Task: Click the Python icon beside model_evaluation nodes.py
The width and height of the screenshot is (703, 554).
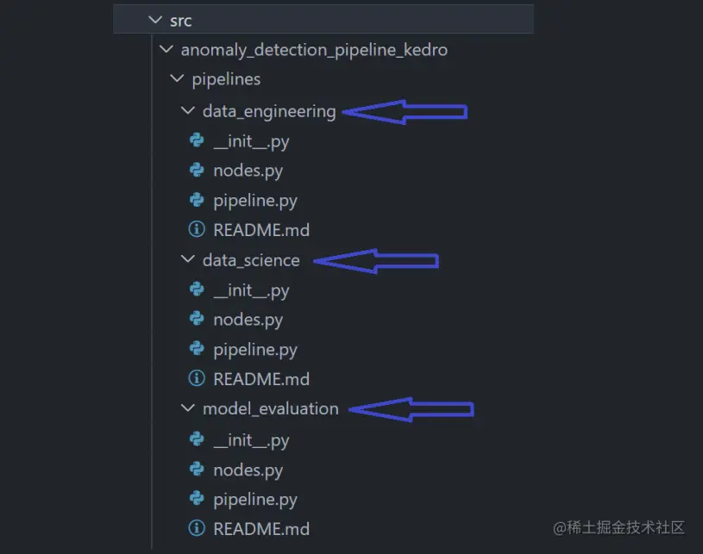Action: tap(197, 470)
